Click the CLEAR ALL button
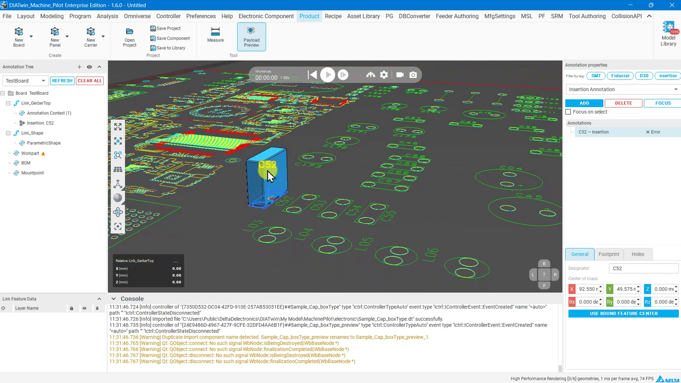681x383 pixels. [90, 81]
